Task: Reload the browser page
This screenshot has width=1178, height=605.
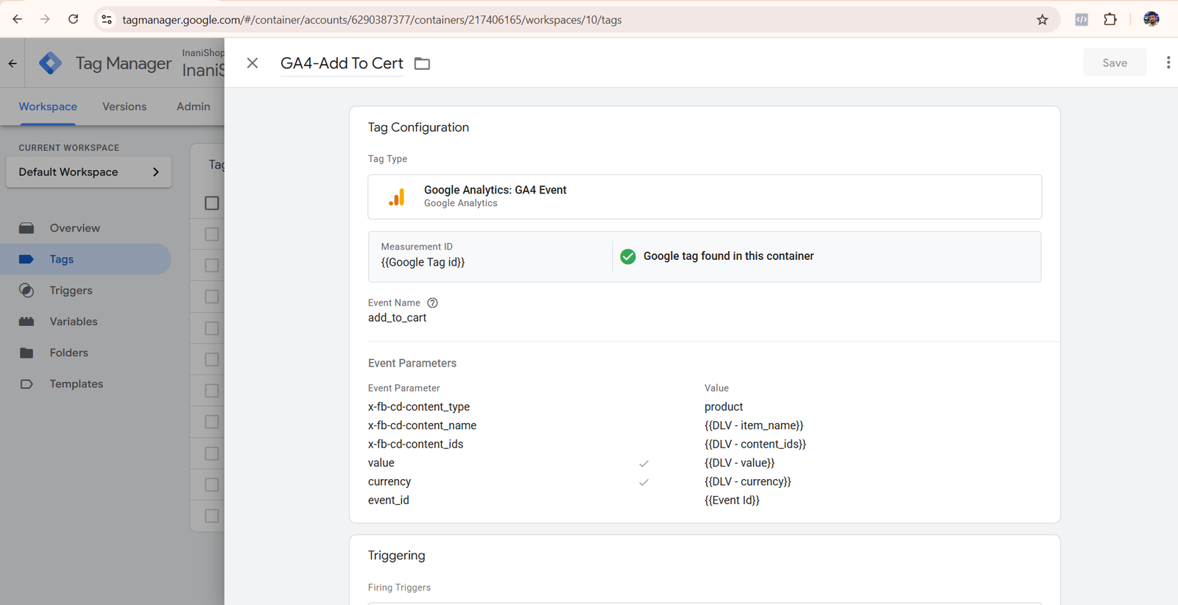Action: click(x=73, y=19)
